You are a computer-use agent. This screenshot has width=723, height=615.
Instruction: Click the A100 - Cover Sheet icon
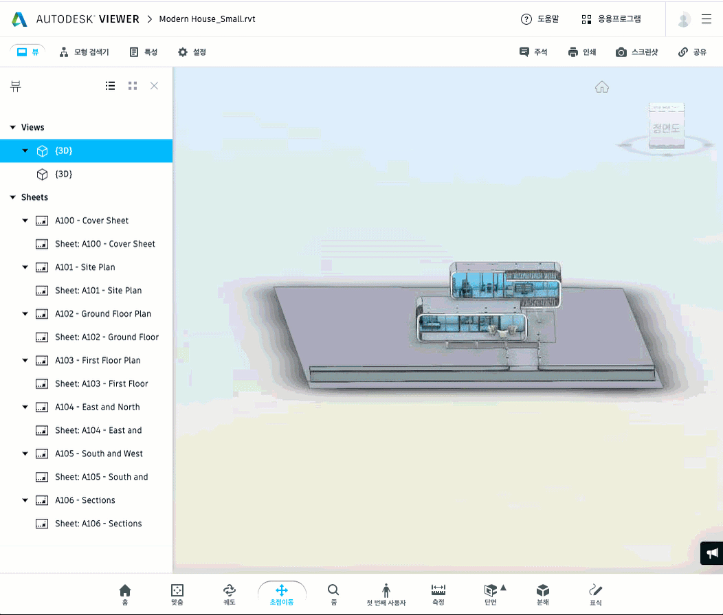click(x=42, y=221)
